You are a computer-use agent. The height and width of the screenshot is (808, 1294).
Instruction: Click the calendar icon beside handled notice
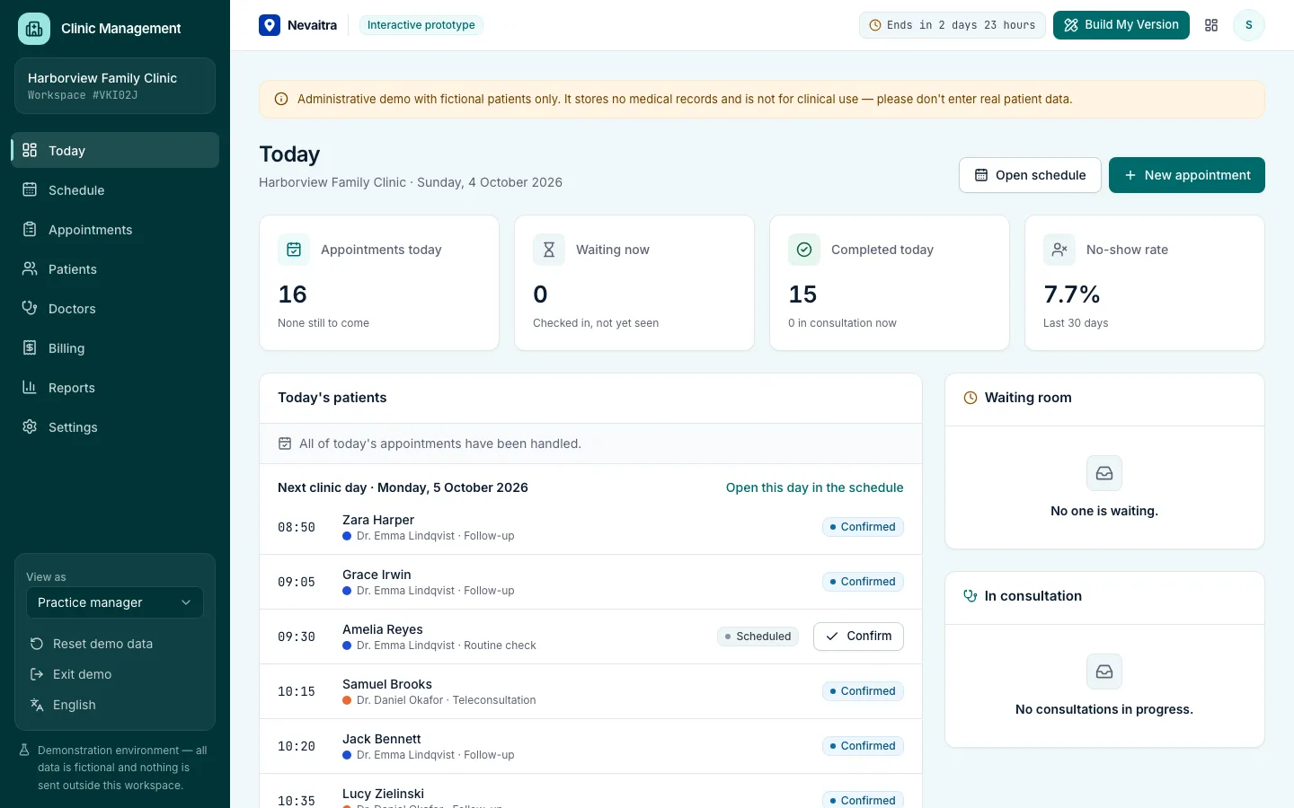[x=285, y=444]
